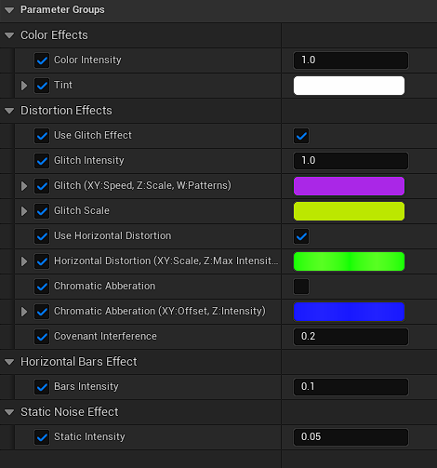Open the yellow-green Glitch Scale swatch
437x468 pixels.
tap(349, 211)
